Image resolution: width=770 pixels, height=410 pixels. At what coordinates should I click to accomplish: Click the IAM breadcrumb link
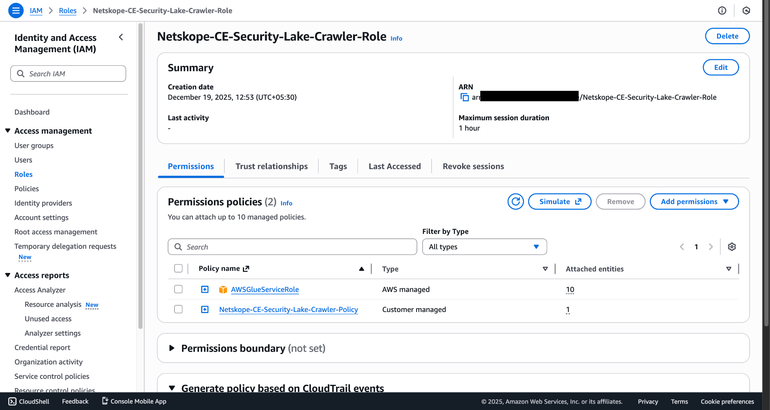pos(36,11)
